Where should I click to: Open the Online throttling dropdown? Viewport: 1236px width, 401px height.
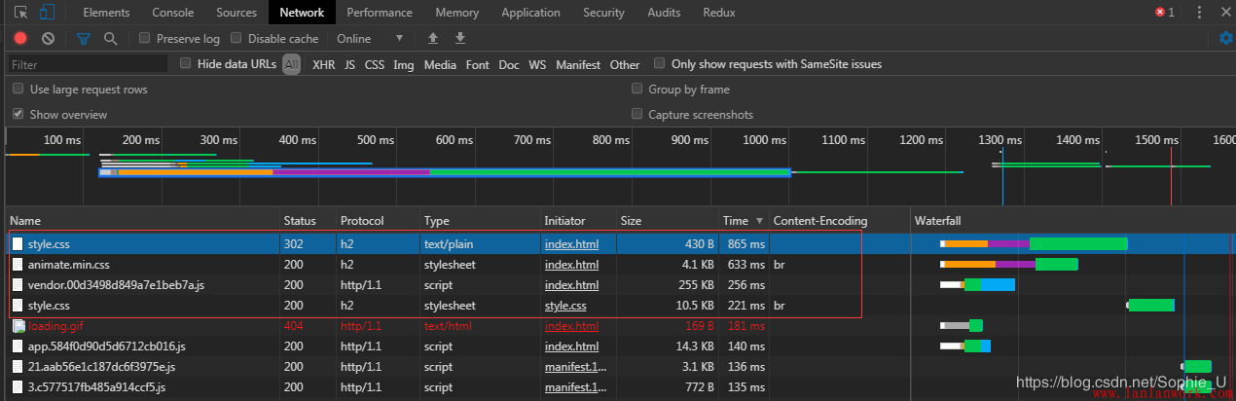[x=369, y=39]
